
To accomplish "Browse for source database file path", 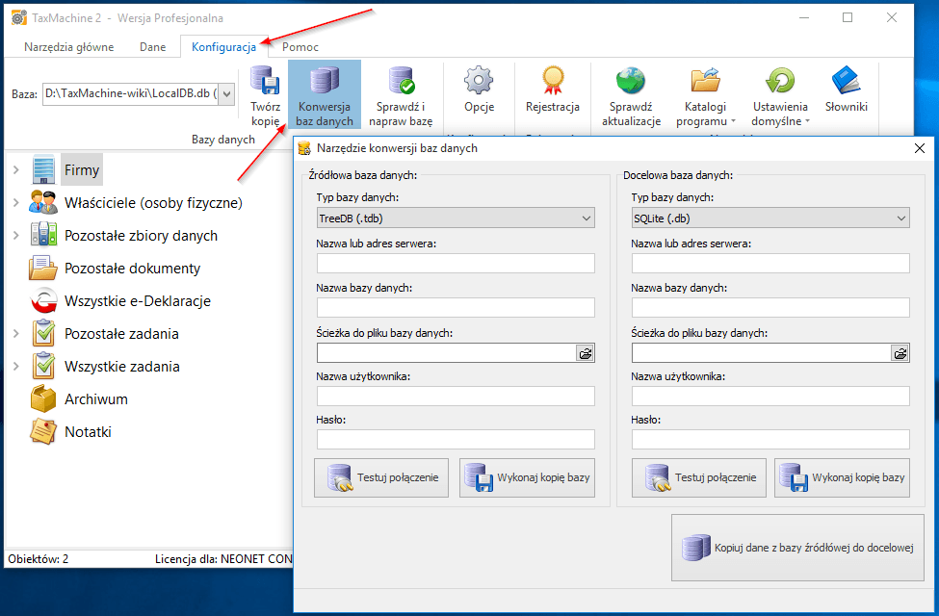I will [585, 353].
